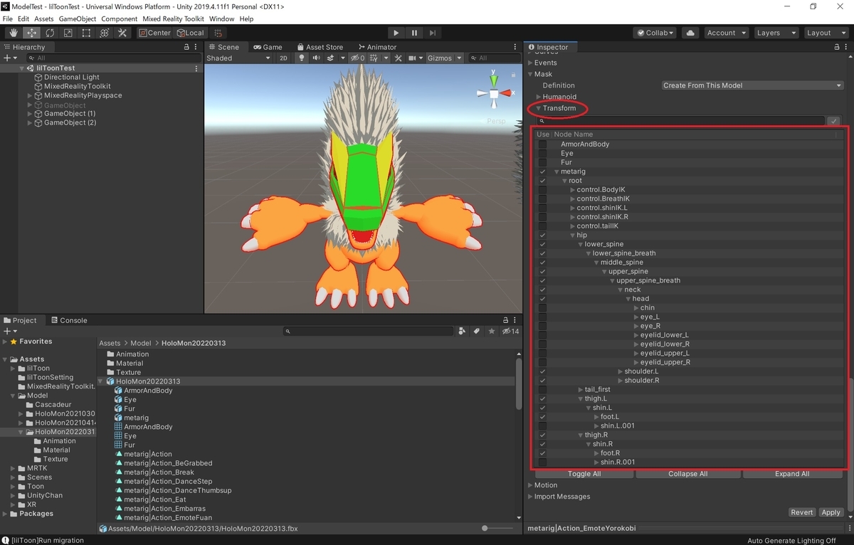This screenshot has width=854, height=545.
Task: Lock the Inspector panel
Action: coord(837,47)
